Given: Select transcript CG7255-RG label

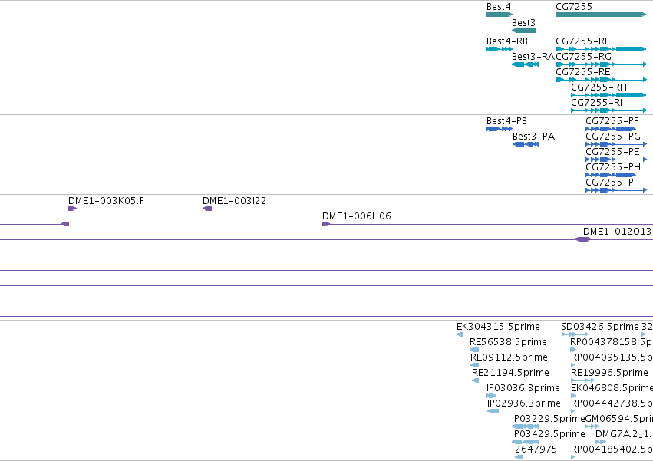Looking at the screenshot, I should point(583,57).
